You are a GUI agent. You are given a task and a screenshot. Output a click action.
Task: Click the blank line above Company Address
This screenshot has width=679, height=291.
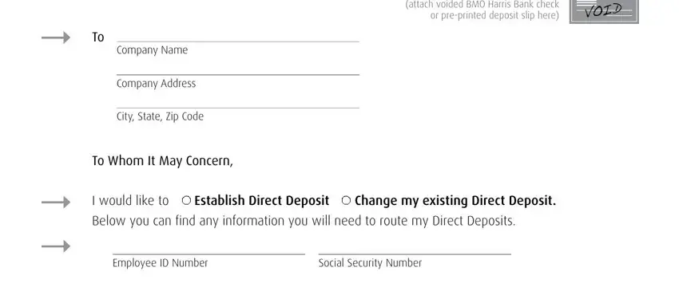[x=238, y=70]
